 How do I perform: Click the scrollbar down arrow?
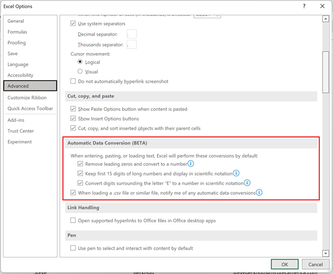[x=326, y=253]
